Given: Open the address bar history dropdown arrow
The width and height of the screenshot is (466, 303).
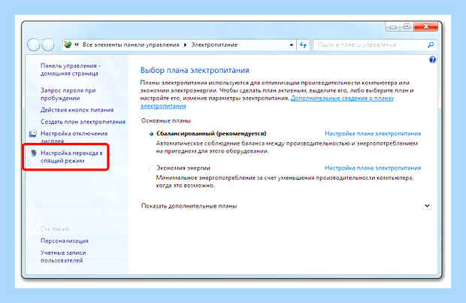Looking at the screenshot, I should coord(292,45).
